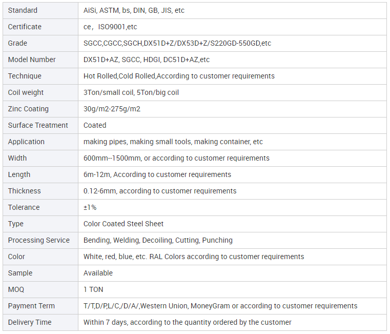Screen dimensions: 390x334
Task: Click the Payment Term value text
Action: click(220, 306)
